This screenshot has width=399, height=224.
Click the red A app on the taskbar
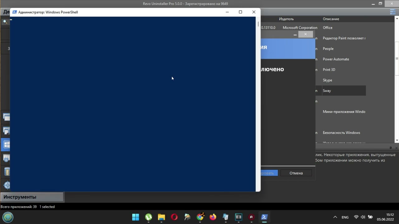tap(251, 217)
